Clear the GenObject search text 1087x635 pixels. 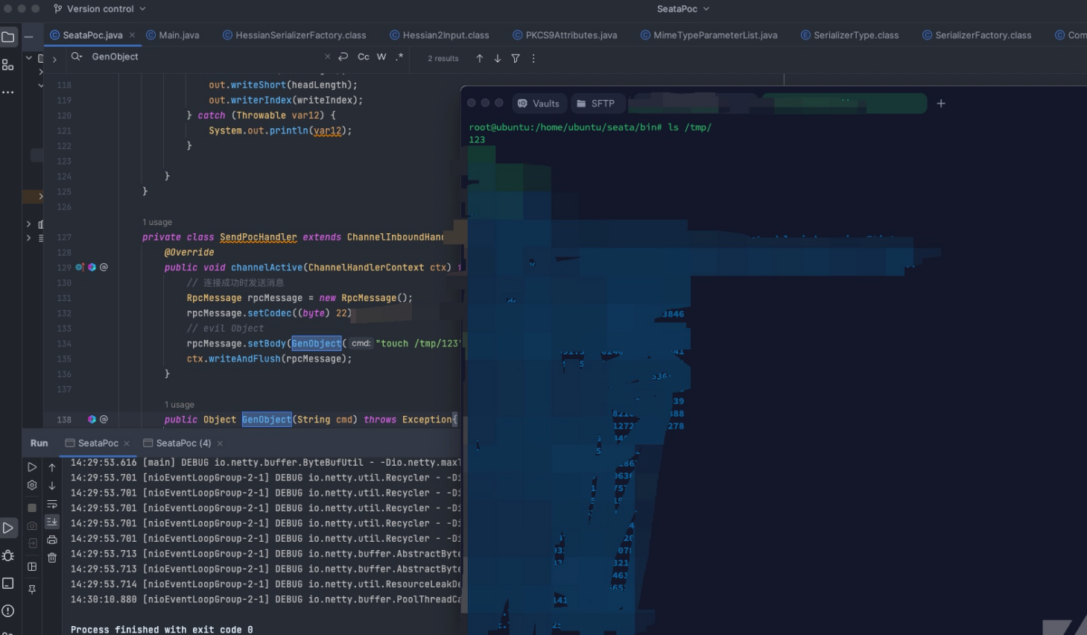click(327, 57)
